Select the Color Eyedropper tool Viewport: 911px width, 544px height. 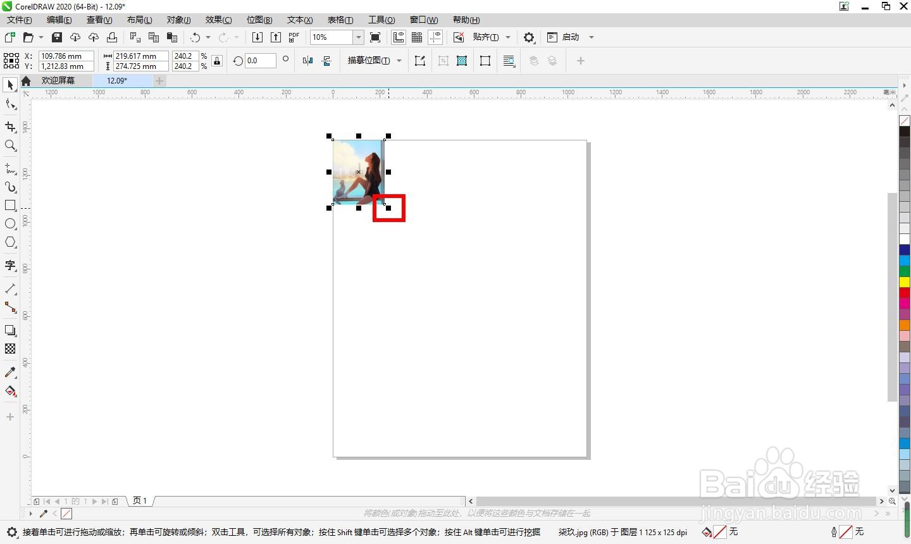pos(10,372)
